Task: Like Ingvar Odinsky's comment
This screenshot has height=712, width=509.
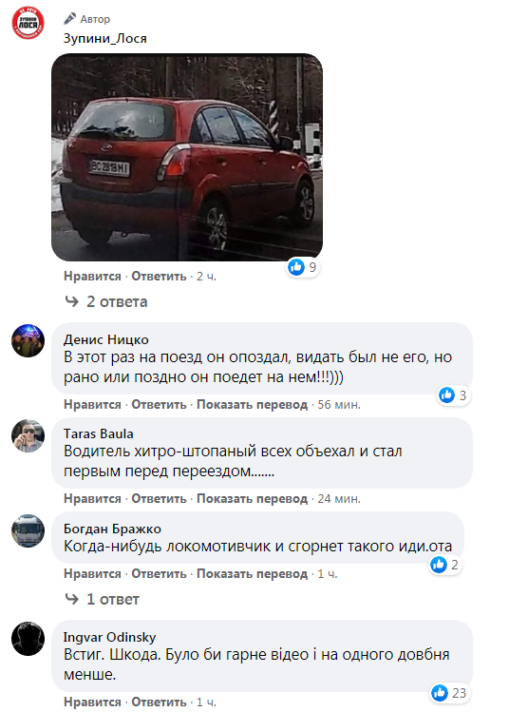Action: 92,702
